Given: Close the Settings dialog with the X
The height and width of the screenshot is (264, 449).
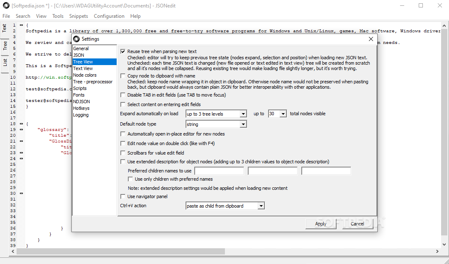Looking at the screenshot, I should click(x=371, y=39).
